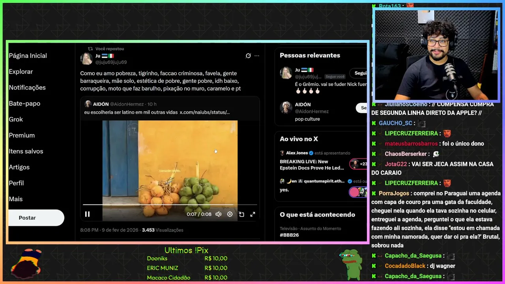Click '0:07 / 0:08' video time display
The image size is (505, 284).
coord(199,214)
